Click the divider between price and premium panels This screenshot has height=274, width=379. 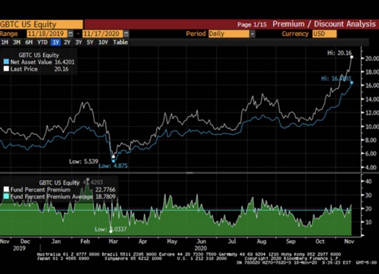click(x=189, y=173)
